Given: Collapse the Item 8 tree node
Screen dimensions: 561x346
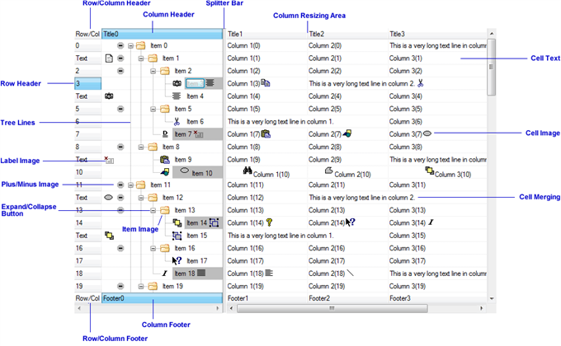Looking at the screenshot, I should [141, 147].
